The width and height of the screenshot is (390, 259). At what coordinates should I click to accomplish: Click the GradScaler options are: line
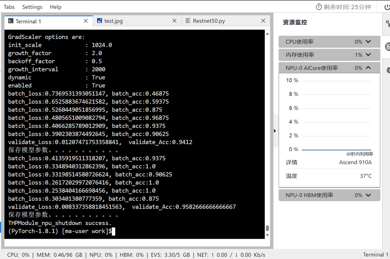pyautogui.click(x=46, y=37)
